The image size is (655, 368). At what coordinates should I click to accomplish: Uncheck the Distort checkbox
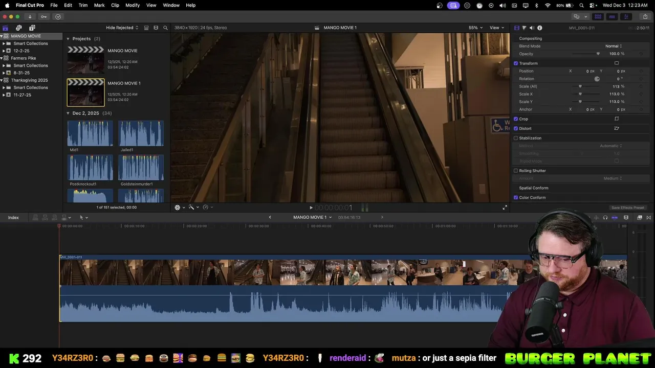click(x=516, y=129)
